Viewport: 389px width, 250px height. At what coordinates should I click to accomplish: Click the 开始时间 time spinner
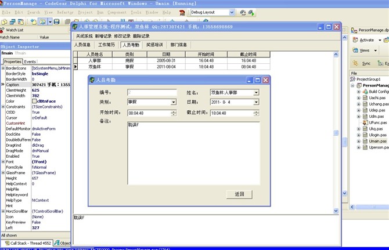(174, 113)
